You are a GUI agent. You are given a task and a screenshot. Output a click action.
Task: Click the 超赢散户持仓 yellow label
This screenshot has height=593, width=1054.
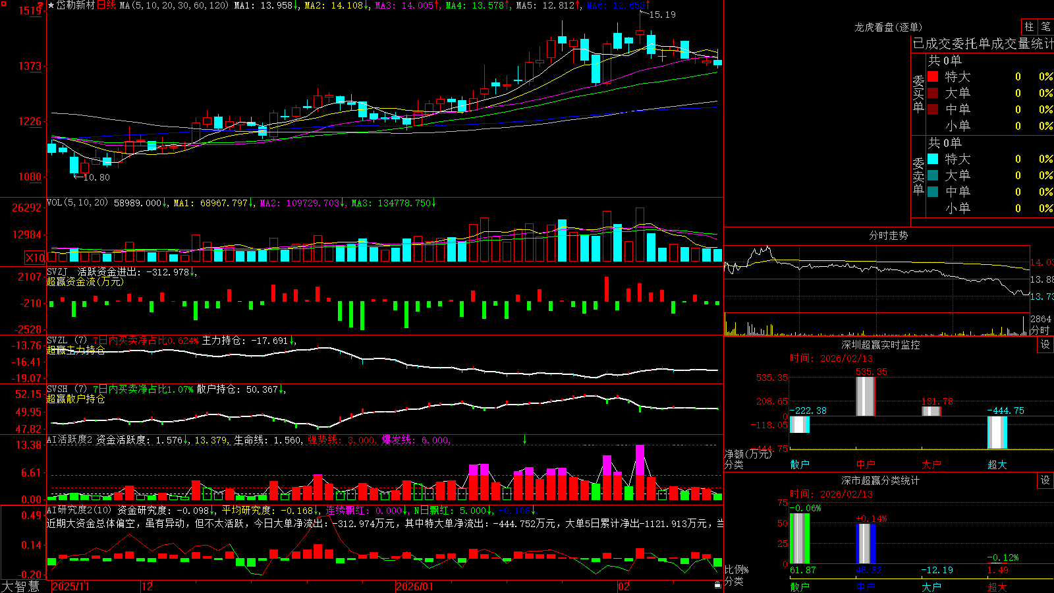(x=76, y=399)
